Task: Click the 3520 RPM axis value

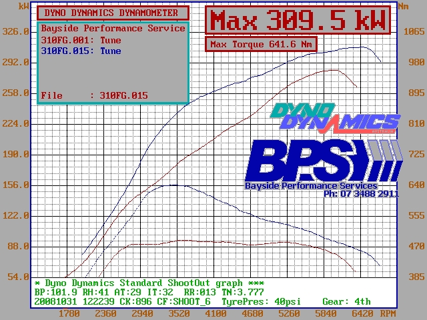Action: point(179,314)
